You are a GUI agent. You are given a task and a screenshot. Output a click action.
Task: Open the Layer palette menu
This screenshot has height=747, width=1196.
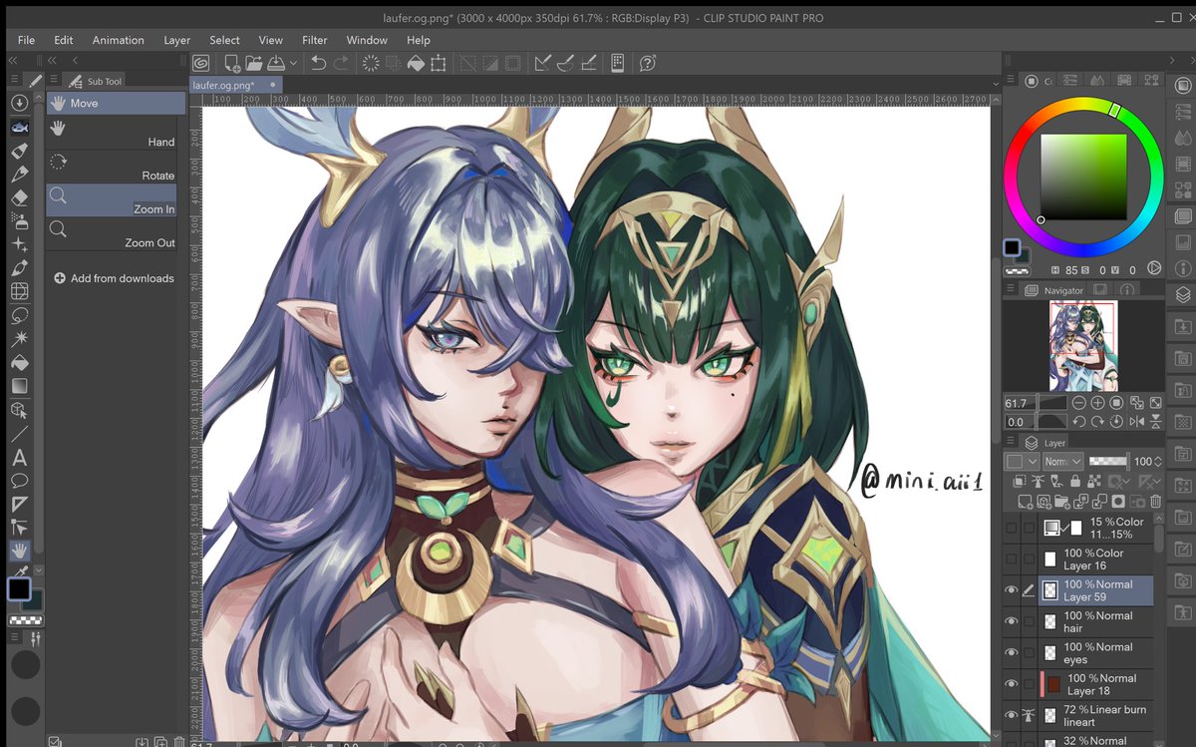[1011, 442]
